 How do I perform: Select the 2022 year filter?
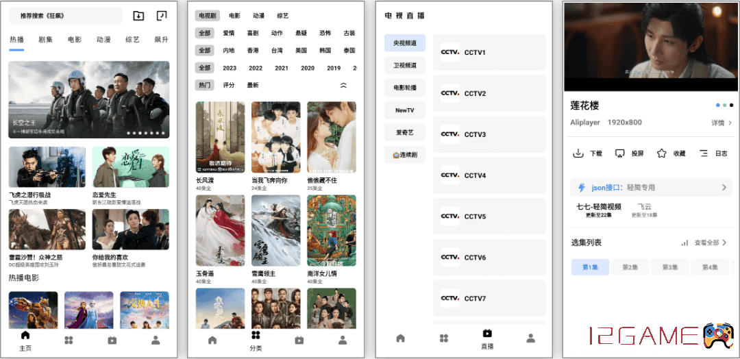point(256,68)
